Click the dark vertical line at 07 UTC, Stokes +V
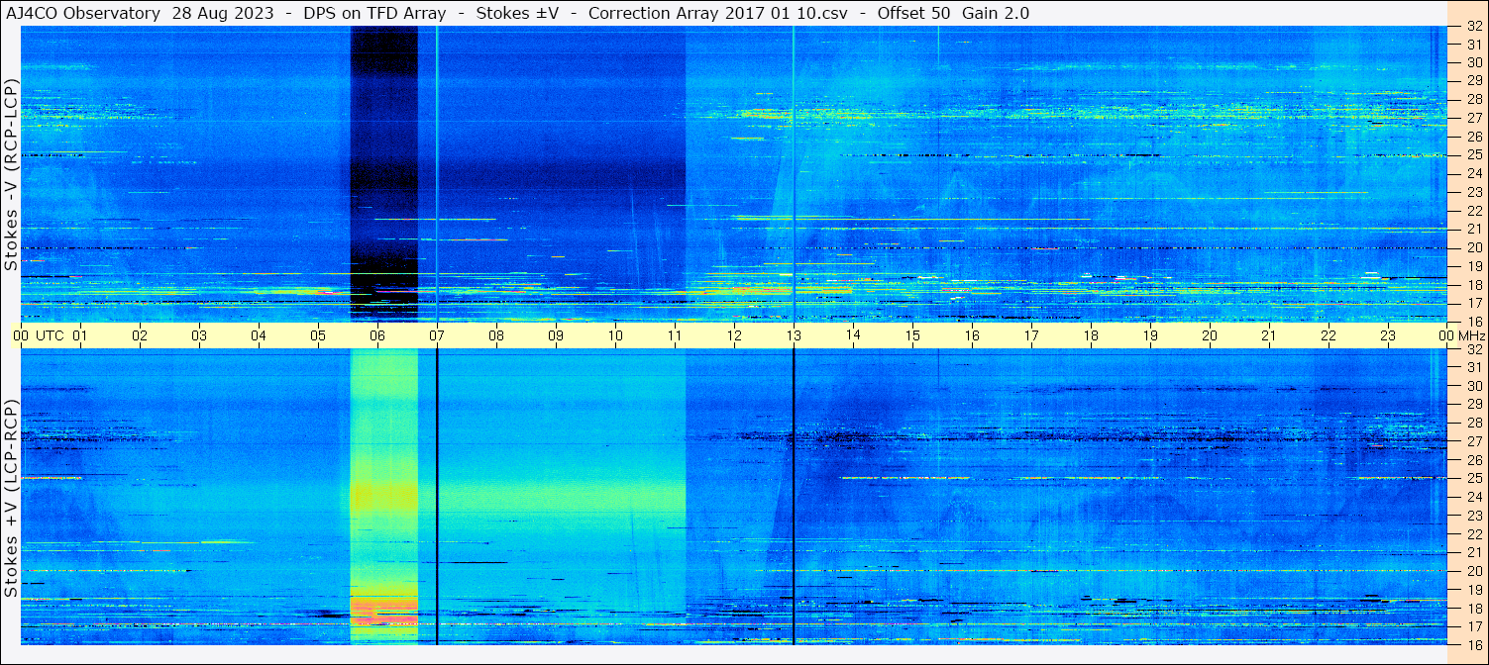The height and width of the screenshot is (665, 1489). click(x=437, y=497)
